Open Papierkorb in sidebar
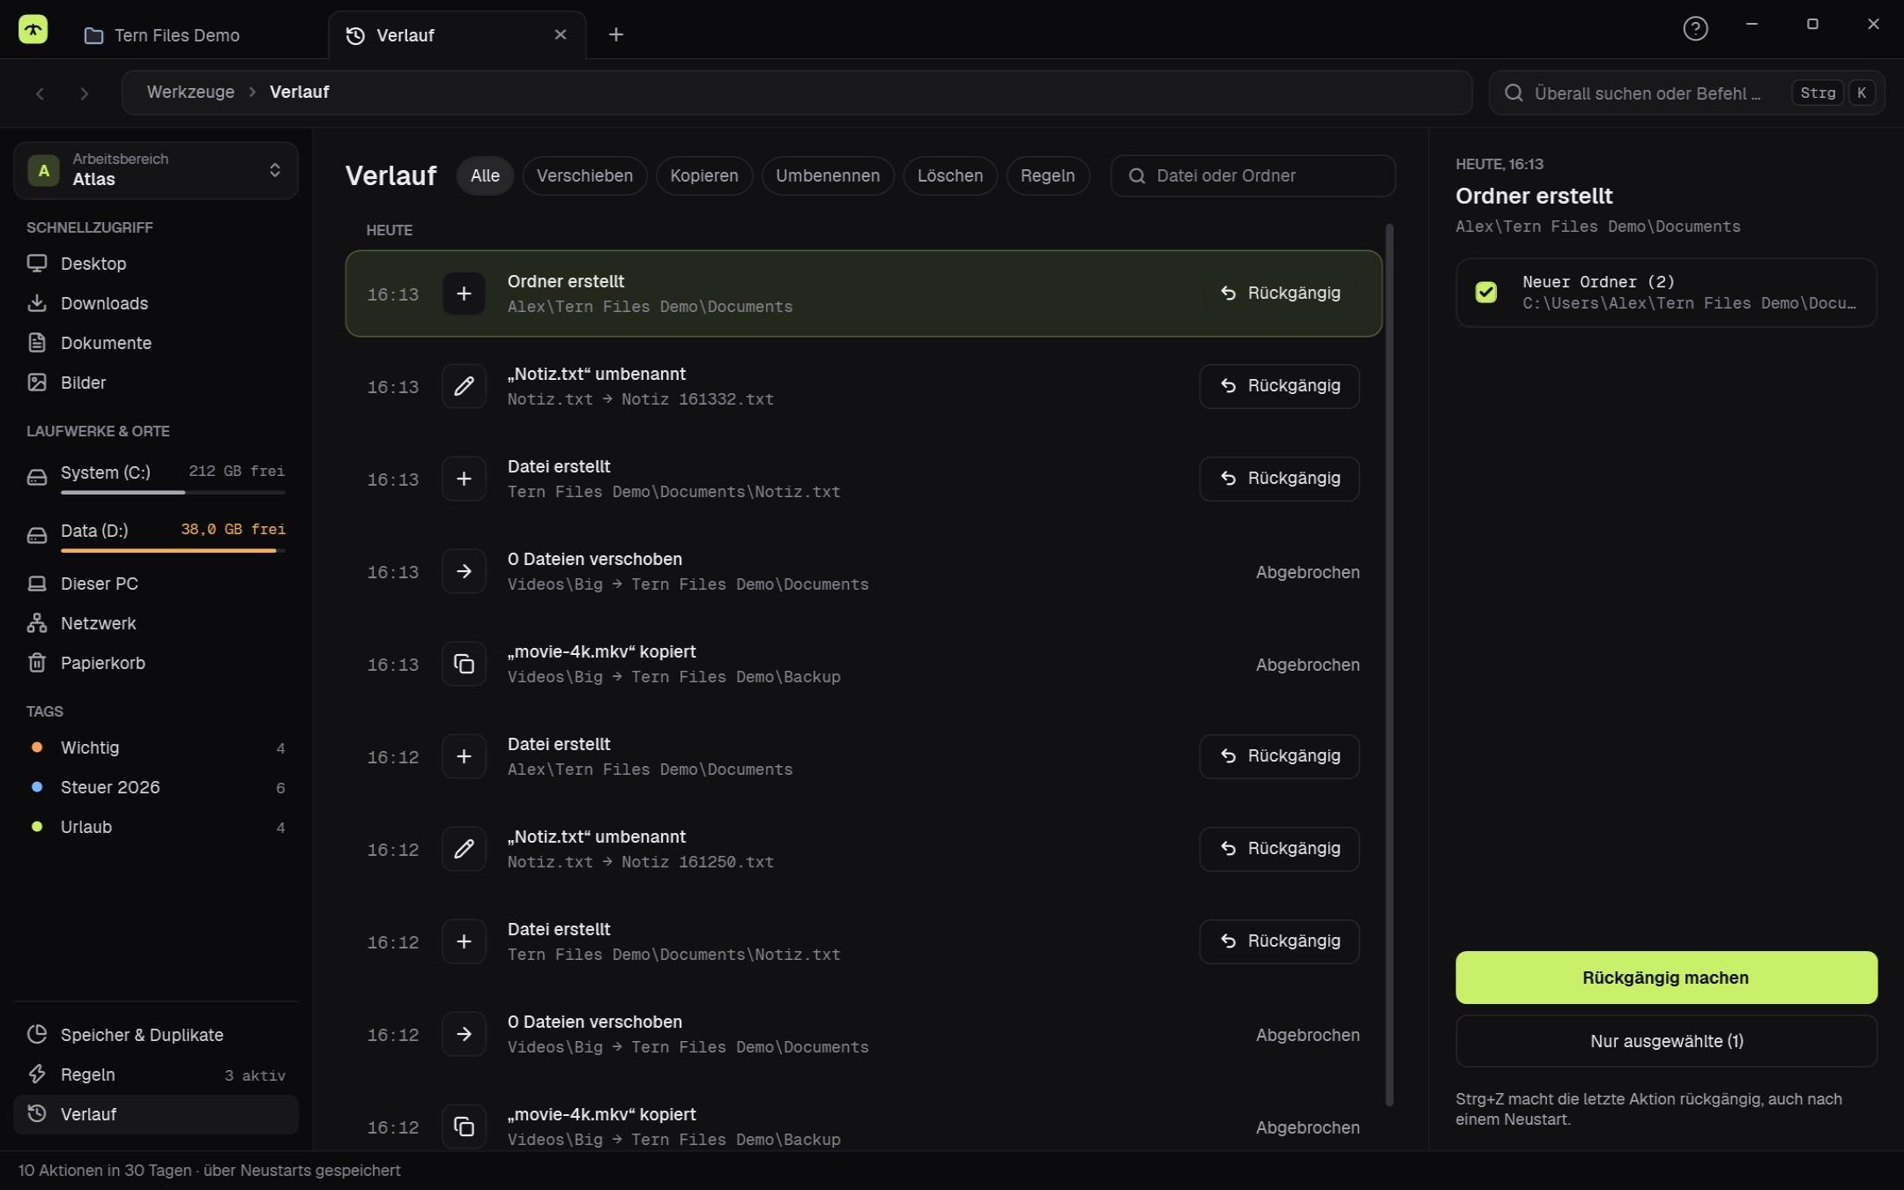This screenshot has height=1190, width=1904. [156, 663]
